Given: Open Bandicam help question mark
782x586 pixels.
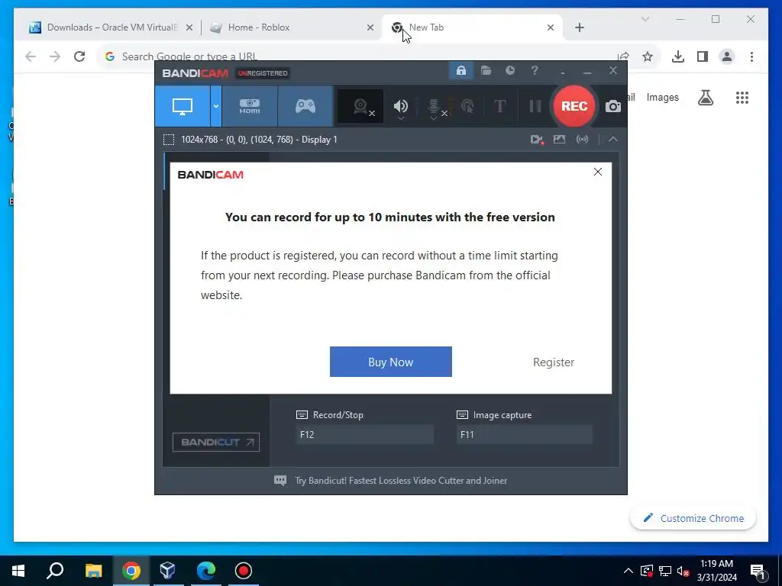Looking at the screenshot, I should click(535, 71).
